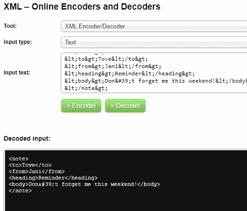This screenshot has height=211, width=247.
Task: Click the decoded output black text box
Action: coord(126,180)
